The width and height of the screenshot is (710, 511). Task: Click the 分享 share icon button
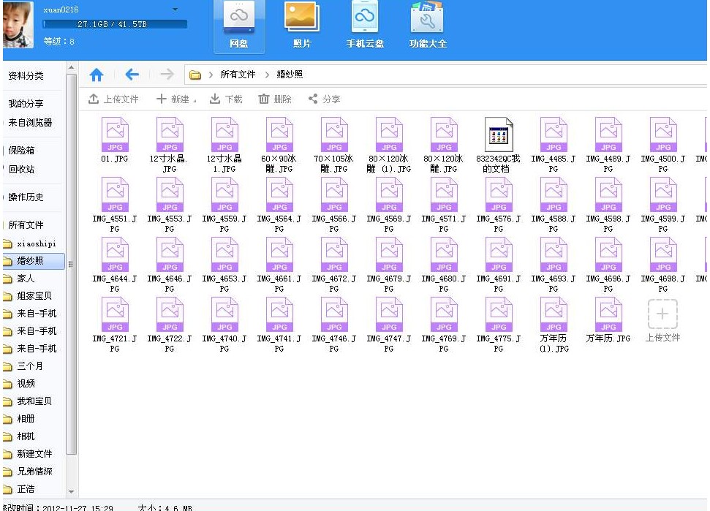point(324,99)
